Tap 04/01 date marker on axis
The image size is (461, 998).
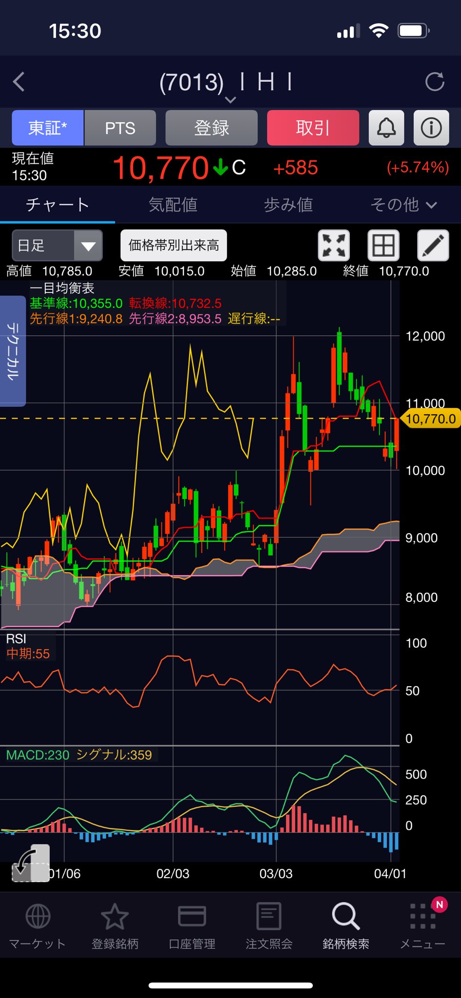click(390, 874)
